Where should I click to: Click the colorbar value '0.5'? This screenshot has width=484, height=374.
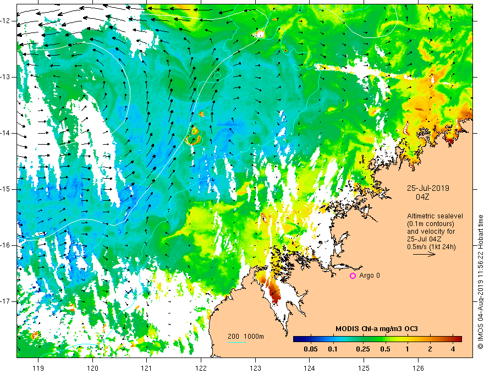(x=385, y=349)
